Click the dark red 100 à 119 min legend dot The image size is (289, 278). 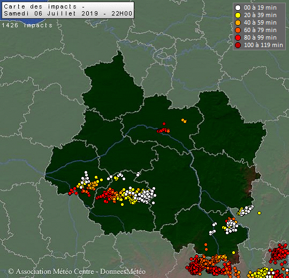[238, 45]
